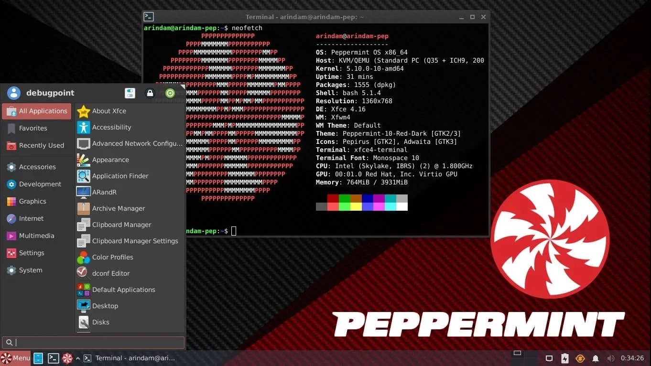Click inside the menu search field
Viewport: 651px width, 366px height.
[x=93, y=342]
